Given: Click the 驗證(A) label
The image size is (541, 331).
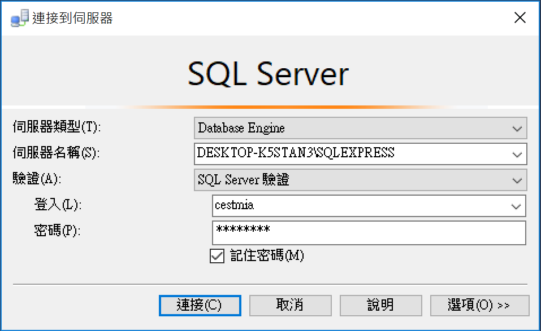Looking at the screenshot, I should (x=37, y=179).
